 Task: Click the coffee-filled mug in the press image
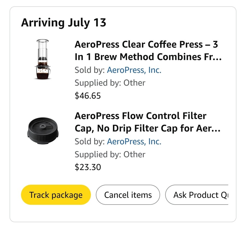point(43,73)
